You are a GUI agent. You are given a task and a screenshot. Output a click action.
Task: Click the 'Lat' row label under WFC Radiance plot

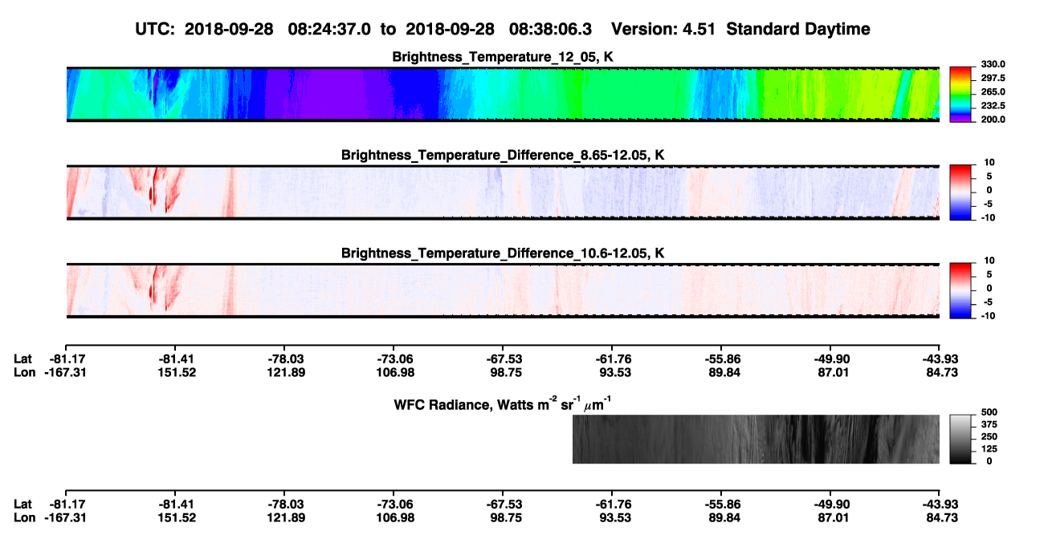click(23, 505)
